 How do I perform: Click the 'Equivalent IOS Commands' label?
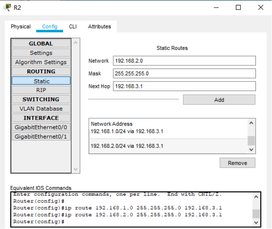(x=41, y=188)
